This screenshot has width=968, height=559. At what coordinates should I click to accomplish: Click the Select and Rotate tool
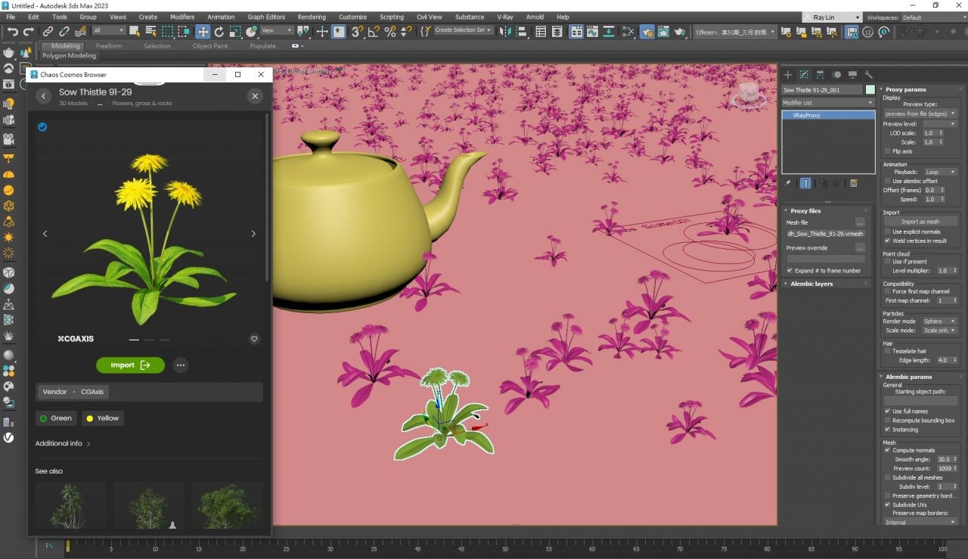click(x=219, y=31)
